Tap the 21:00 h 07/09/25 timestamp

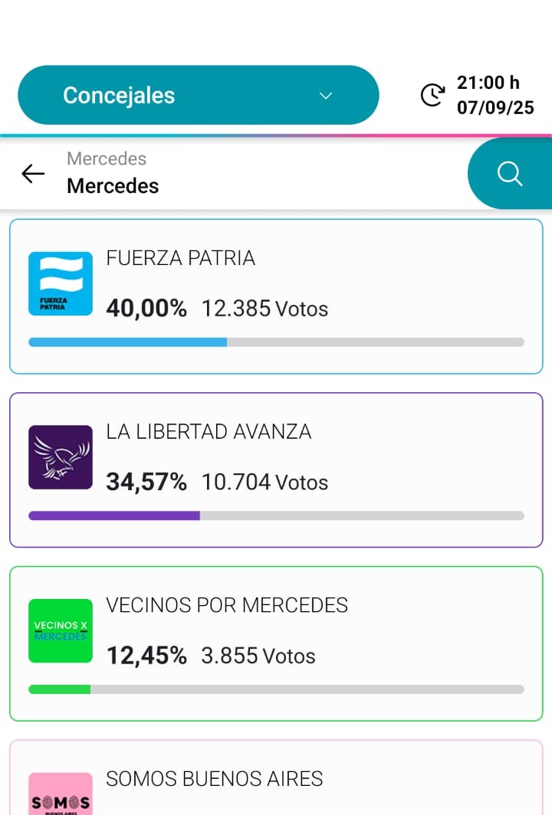click(495, 95)
